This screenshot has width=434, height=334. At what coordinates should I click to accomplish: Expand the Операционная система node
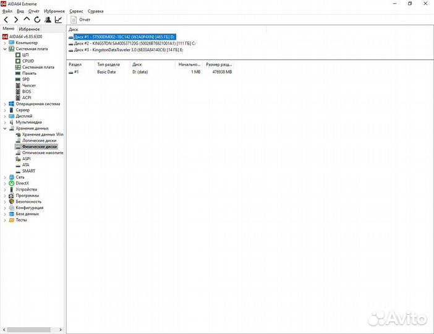point(5,104)
